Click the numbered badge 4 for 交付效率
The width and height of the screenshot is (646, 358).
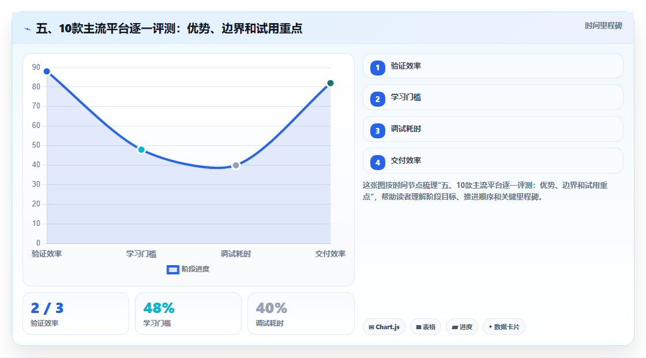pos(377,163)
